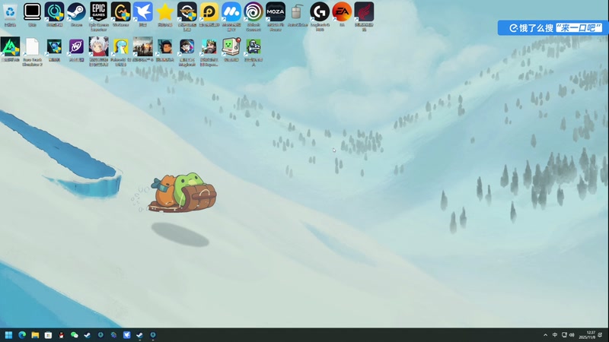
Task: Launch Steam from the desktop shortcut
Action: 77,13
